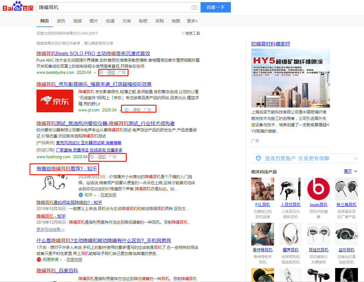Click 展开 in 相关科技产品
Screen dimensions: 364x282
click(351, 172)
